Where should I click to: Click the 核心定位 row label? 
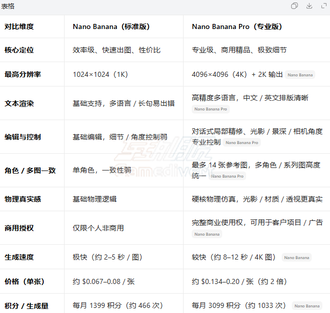[19, 50]
